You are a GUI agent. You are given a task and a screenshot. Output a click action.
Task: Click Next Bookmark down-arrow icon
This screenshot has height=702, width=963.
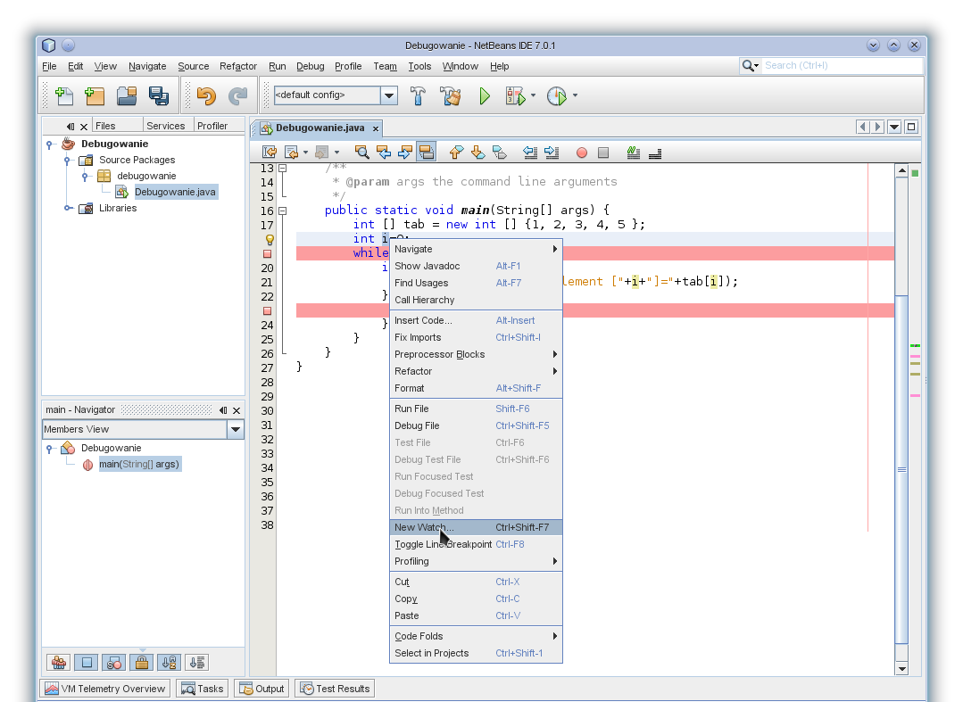[x=477, y=153]
